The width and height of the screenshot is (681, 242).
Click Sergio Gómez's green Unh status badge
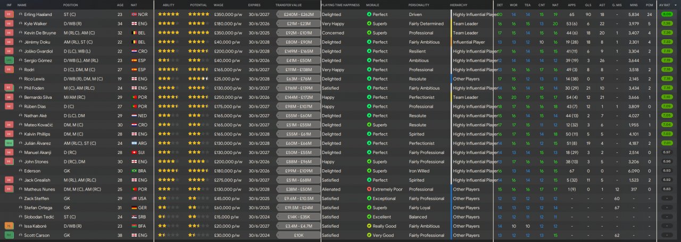click(x=9, y=60)
